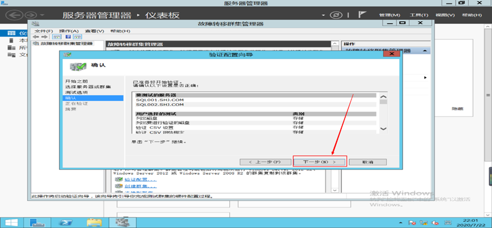Open File Explorer from the taskbar
This screenshot has height=228, width=492.
point(94,222)
